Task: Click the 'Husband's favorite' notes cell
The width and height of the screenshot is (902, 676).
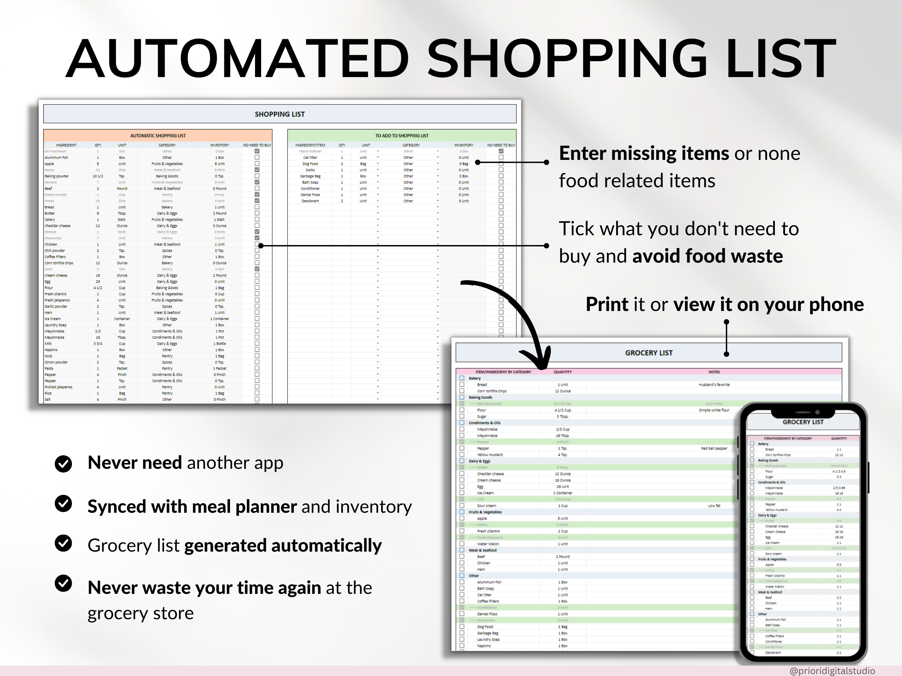Action: (x=714, y=385)
